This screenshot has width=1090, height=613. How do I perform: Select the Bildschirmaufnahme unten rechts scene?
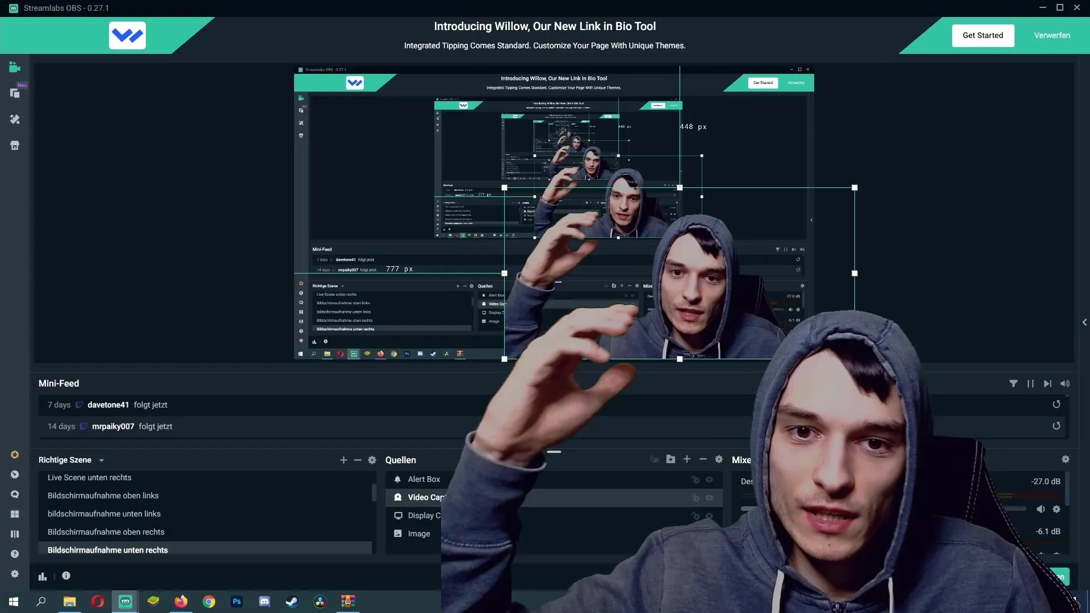(x=205, y=550)
